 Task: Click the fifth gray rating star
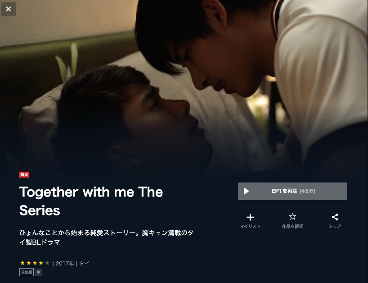(47, 263)
